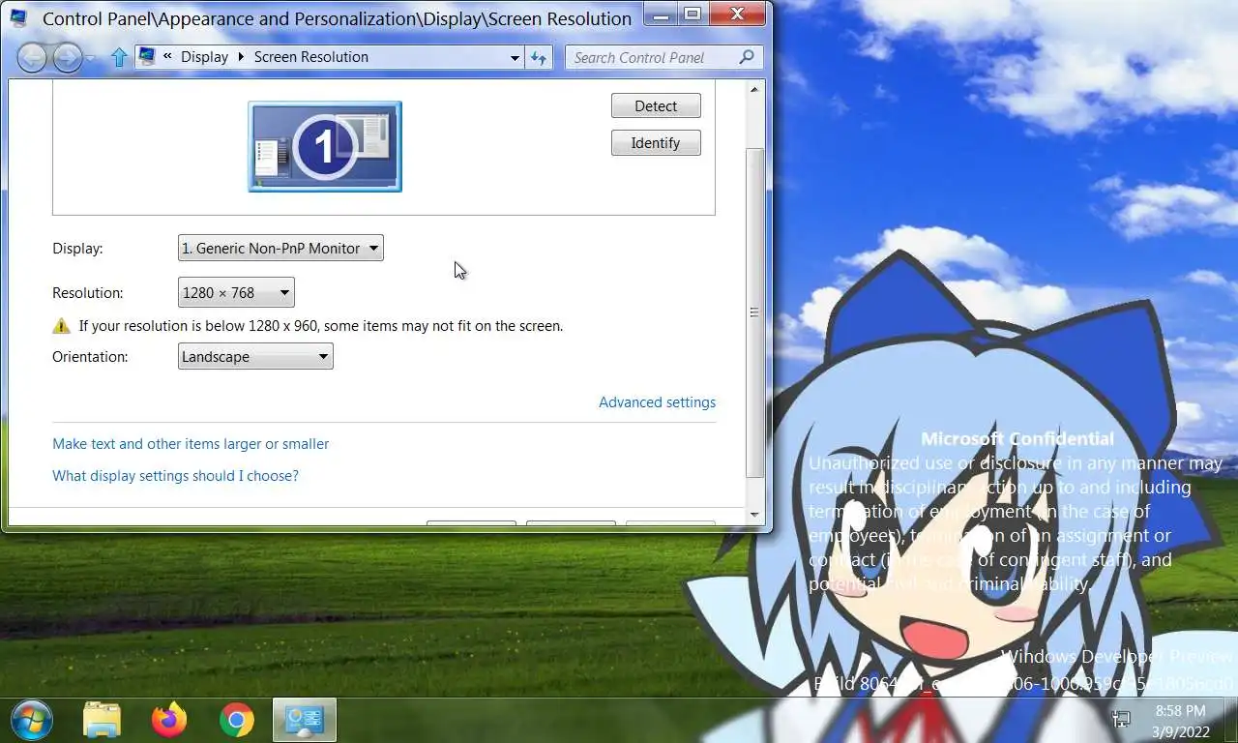This screenshot has width=1238, height=743.
Task: Select monitor 1 thumbnail
Action: point(325,146)
